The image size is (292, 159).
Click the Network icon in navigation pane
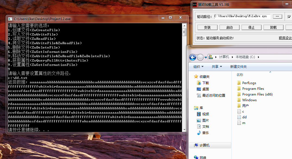pyautogui.click(x=196, y=157)
